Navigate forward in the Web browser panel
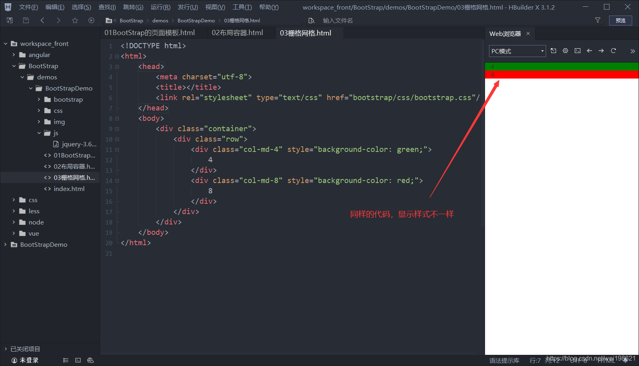This screenshot has height=366, width=639. (x=602, y=51)
